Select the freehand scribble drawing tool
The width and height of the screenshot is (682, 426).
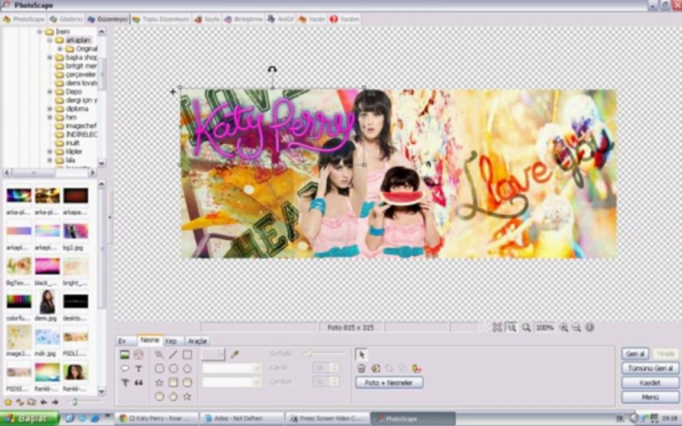point(160,355)
